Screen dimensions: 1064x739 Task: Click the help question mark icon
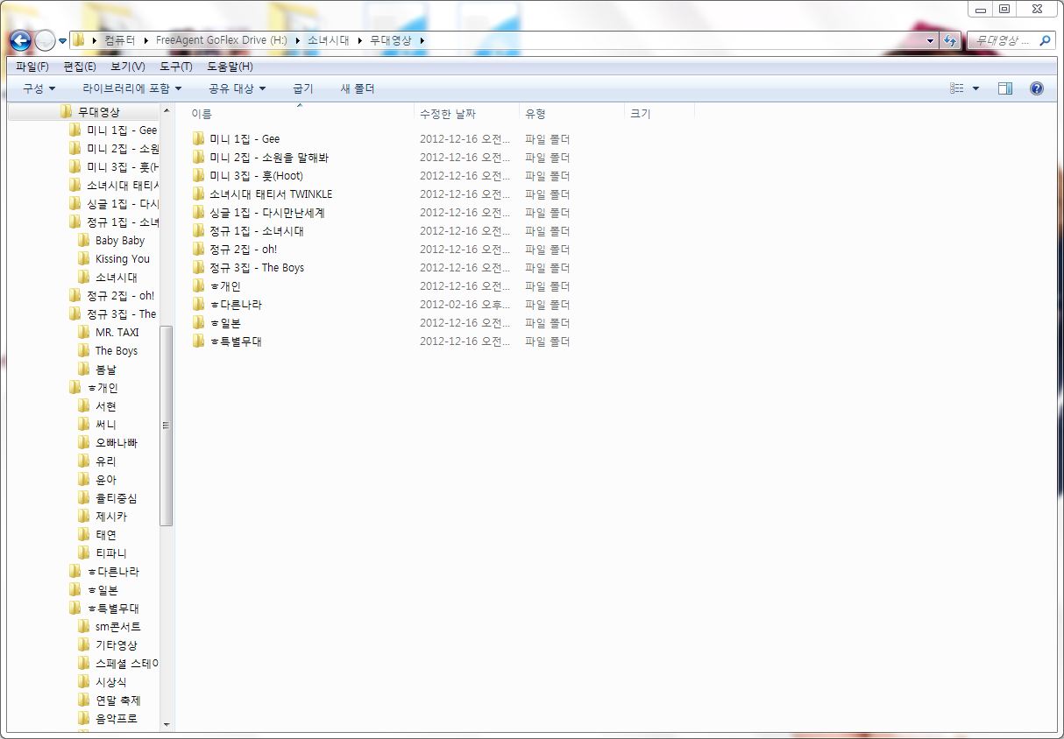pyautogui.click(x=1037, y=88)
